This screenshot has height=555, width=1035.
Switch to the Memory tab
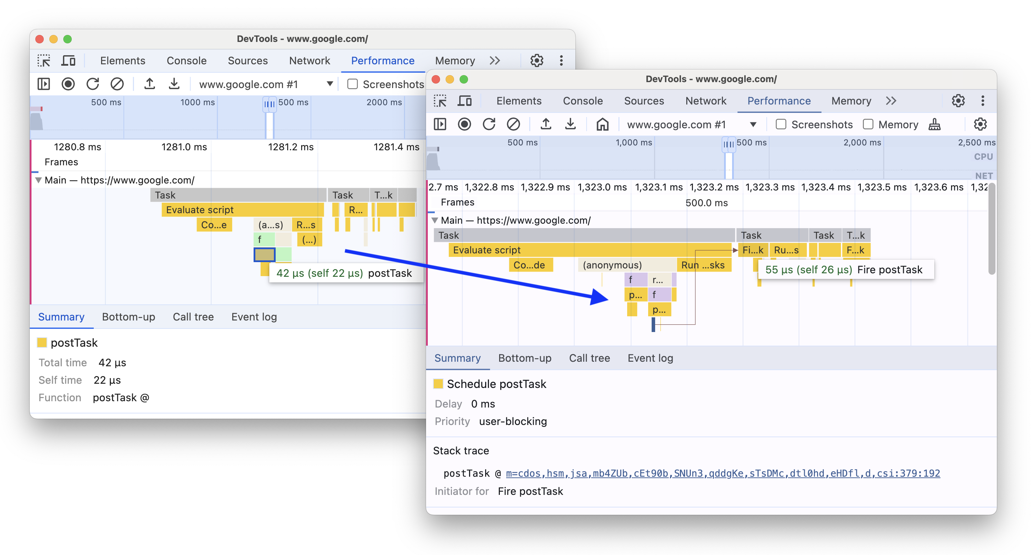[850, 101]
